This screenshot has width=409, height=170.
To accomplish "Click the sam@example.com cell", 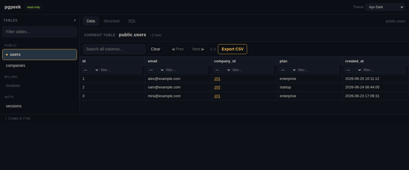I will [178, 87].
